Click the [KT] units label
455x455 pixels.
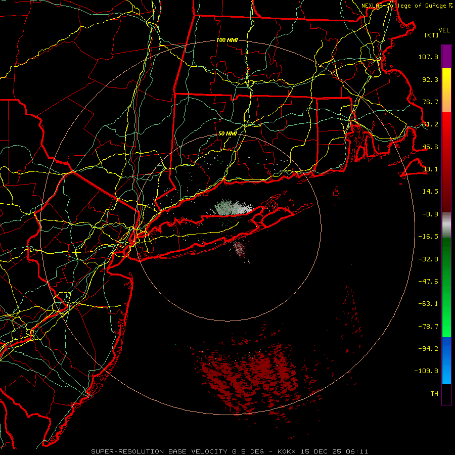coord(432,35)
